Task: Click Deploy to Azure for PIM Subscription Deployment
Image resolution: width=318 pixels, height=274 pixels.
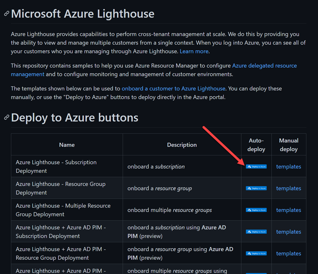Action: [x=256, y=232]
